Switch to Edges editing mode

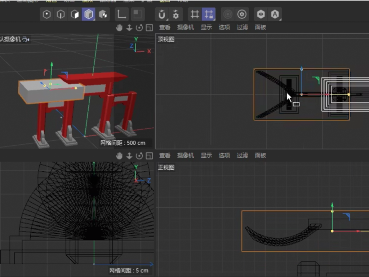[61, 14]
